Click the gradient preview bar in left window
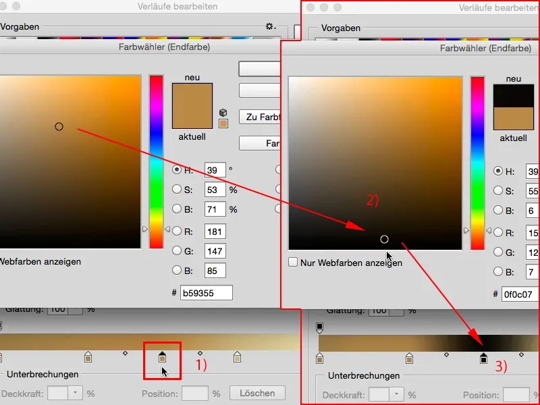Viewport: 540px width, 405px height. [150, 342]
